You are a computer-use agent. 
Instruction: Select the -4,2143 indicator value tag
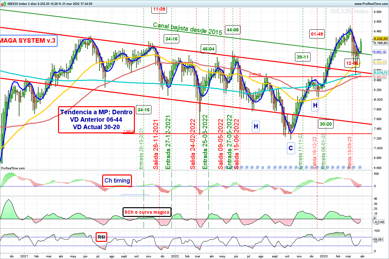379,222
